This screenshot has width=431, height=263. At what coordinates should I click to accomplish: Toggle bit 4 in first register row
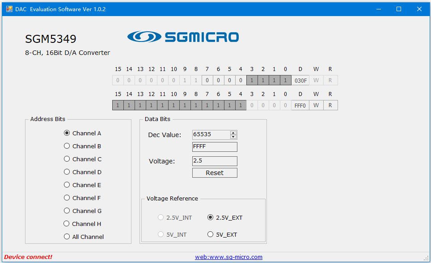pyautogui.click(x=241, y=80)
